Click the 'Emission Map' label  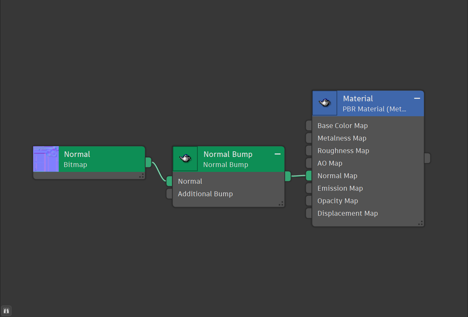click(340, 188)
